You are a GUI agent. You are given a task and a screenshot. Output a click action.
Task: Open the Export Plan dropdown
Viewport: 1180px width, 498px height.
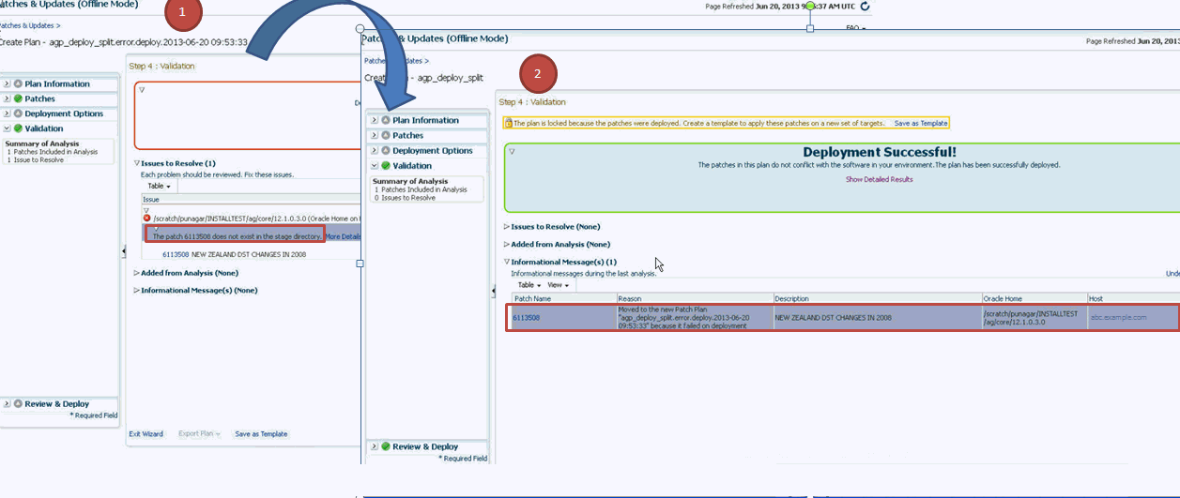click(199, 434)
